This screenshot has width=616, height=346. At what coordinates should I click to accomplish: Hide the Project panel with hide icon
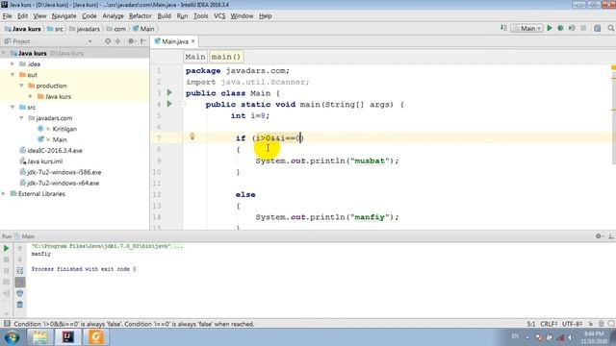pos(143,41)
